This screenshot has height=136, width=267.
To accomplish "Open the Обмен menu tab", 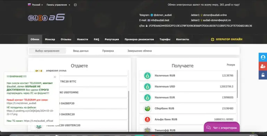I will click(35, 39).
